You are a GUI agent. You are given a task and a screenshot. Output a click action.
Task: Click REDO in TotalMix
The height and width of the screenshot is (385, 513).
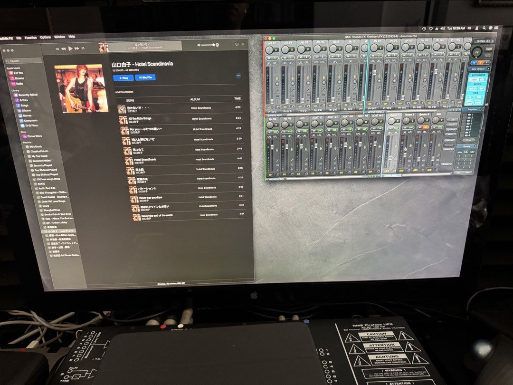point(487,55)
